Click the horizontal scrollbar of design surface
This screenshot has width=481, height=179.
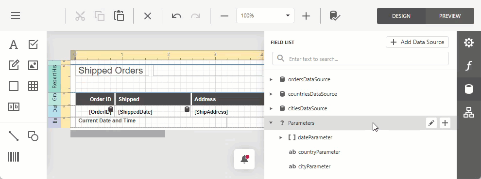tap(118, 134)
